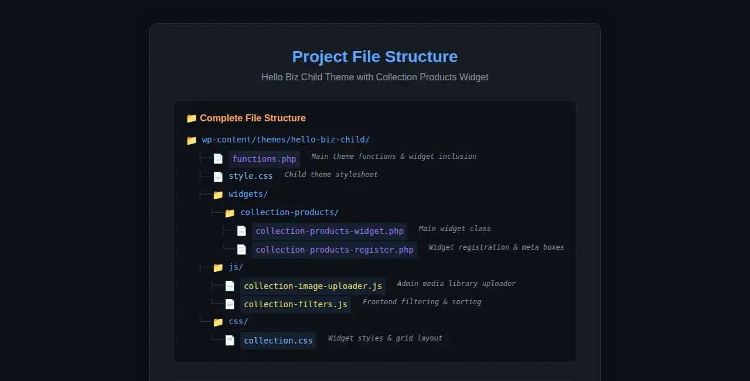Screen dimensions: 750x381
Task: Click the file icon beside collection-filters.js
Action: [x=230, y=304]
